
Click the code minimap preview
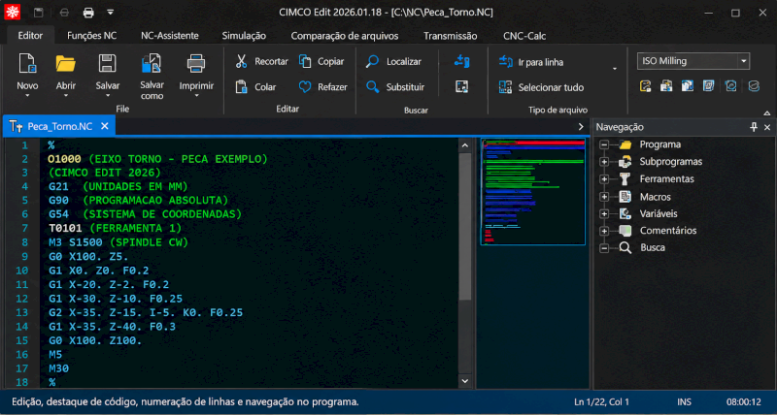point(532,192)
